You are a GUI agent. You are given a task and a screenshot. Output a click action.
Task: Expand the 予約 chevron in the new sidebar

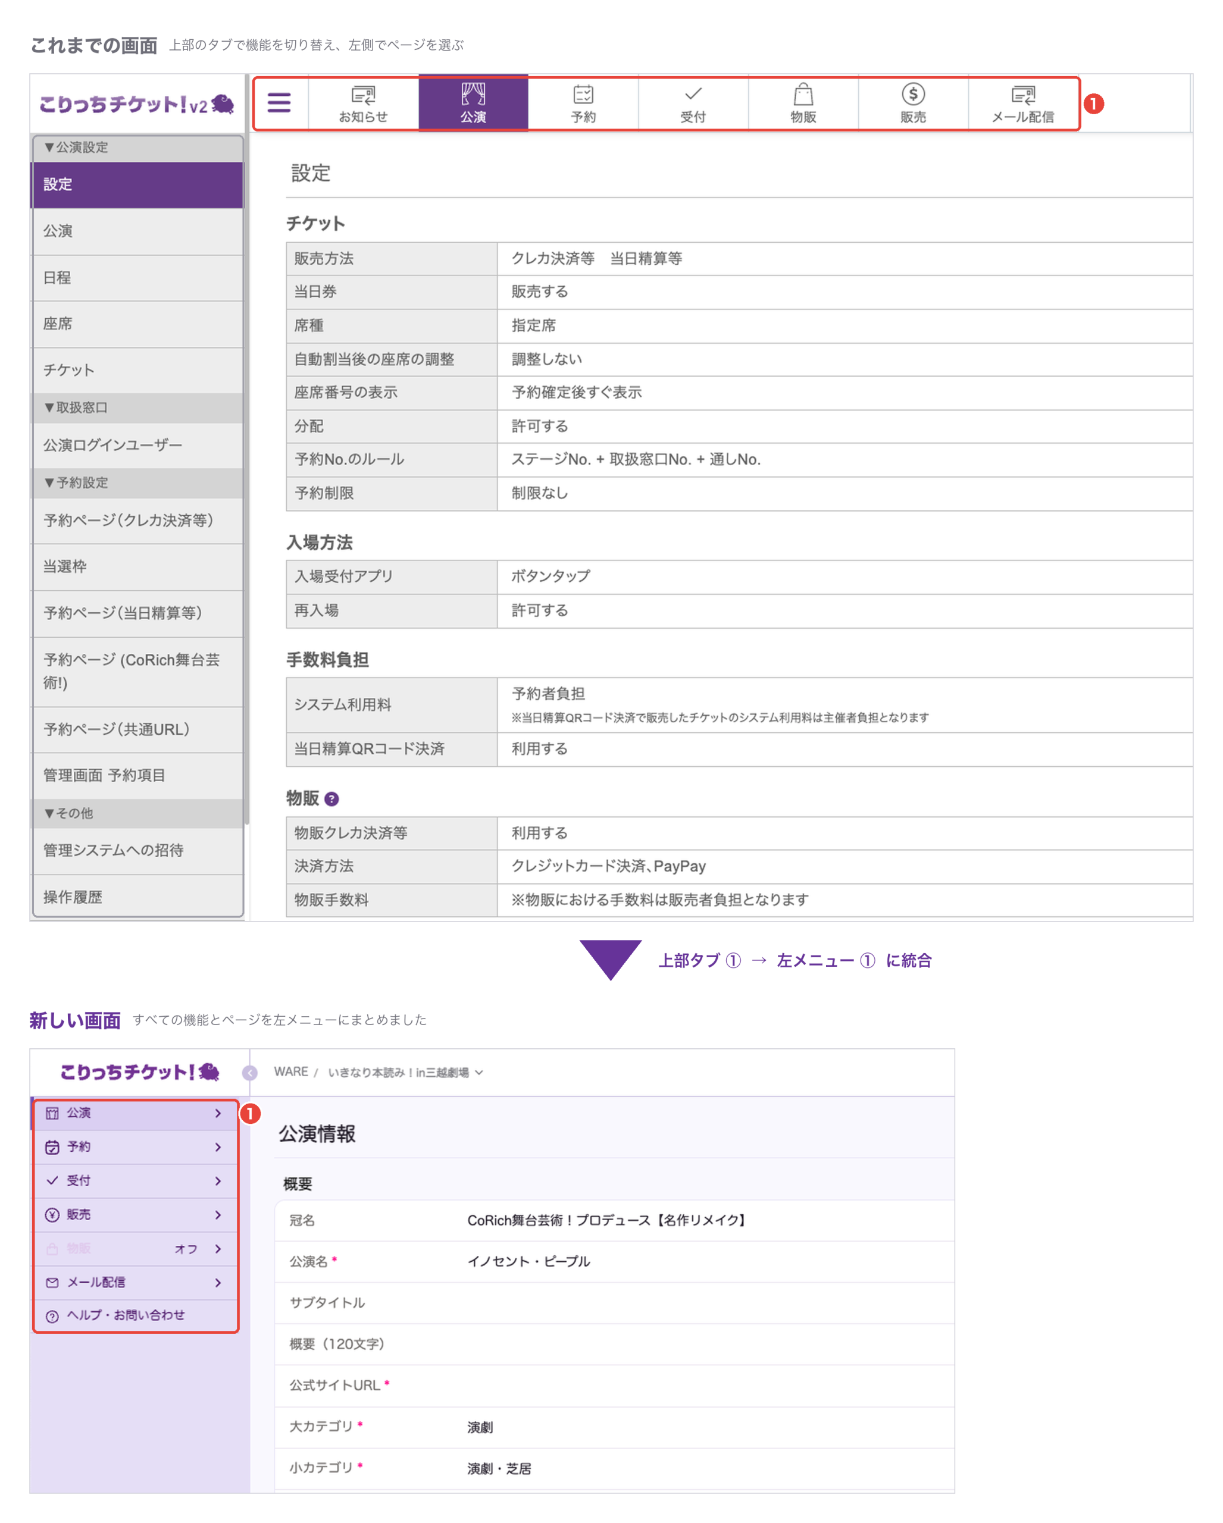pos(218,1147)
